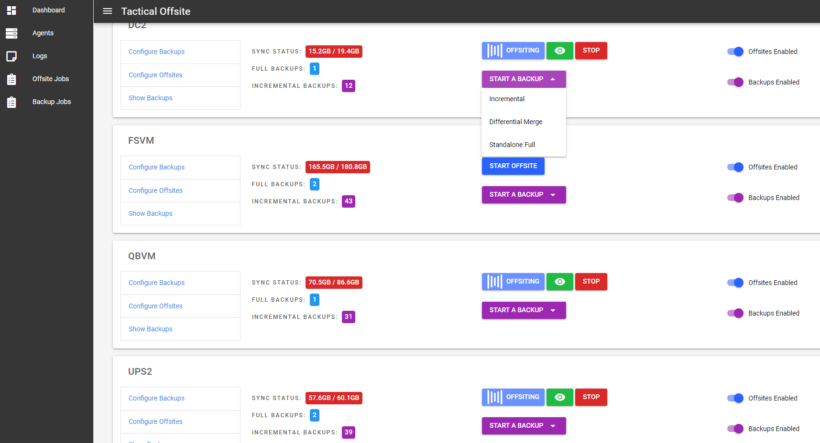Toggle Offsites Enabled for UPS2
Screen dimensions: 820x443
pos(735,398)
